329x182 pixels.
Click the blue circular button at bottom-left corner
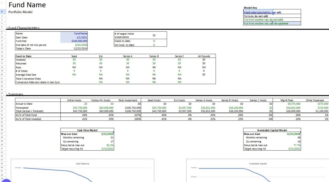(6, 181)
